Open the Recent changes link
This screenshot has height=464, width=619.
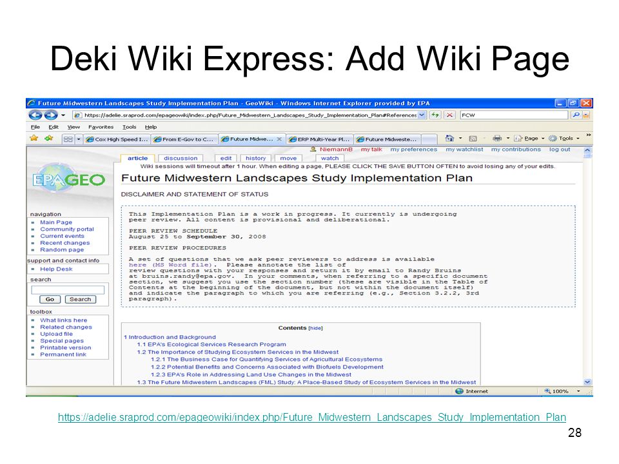64,243
